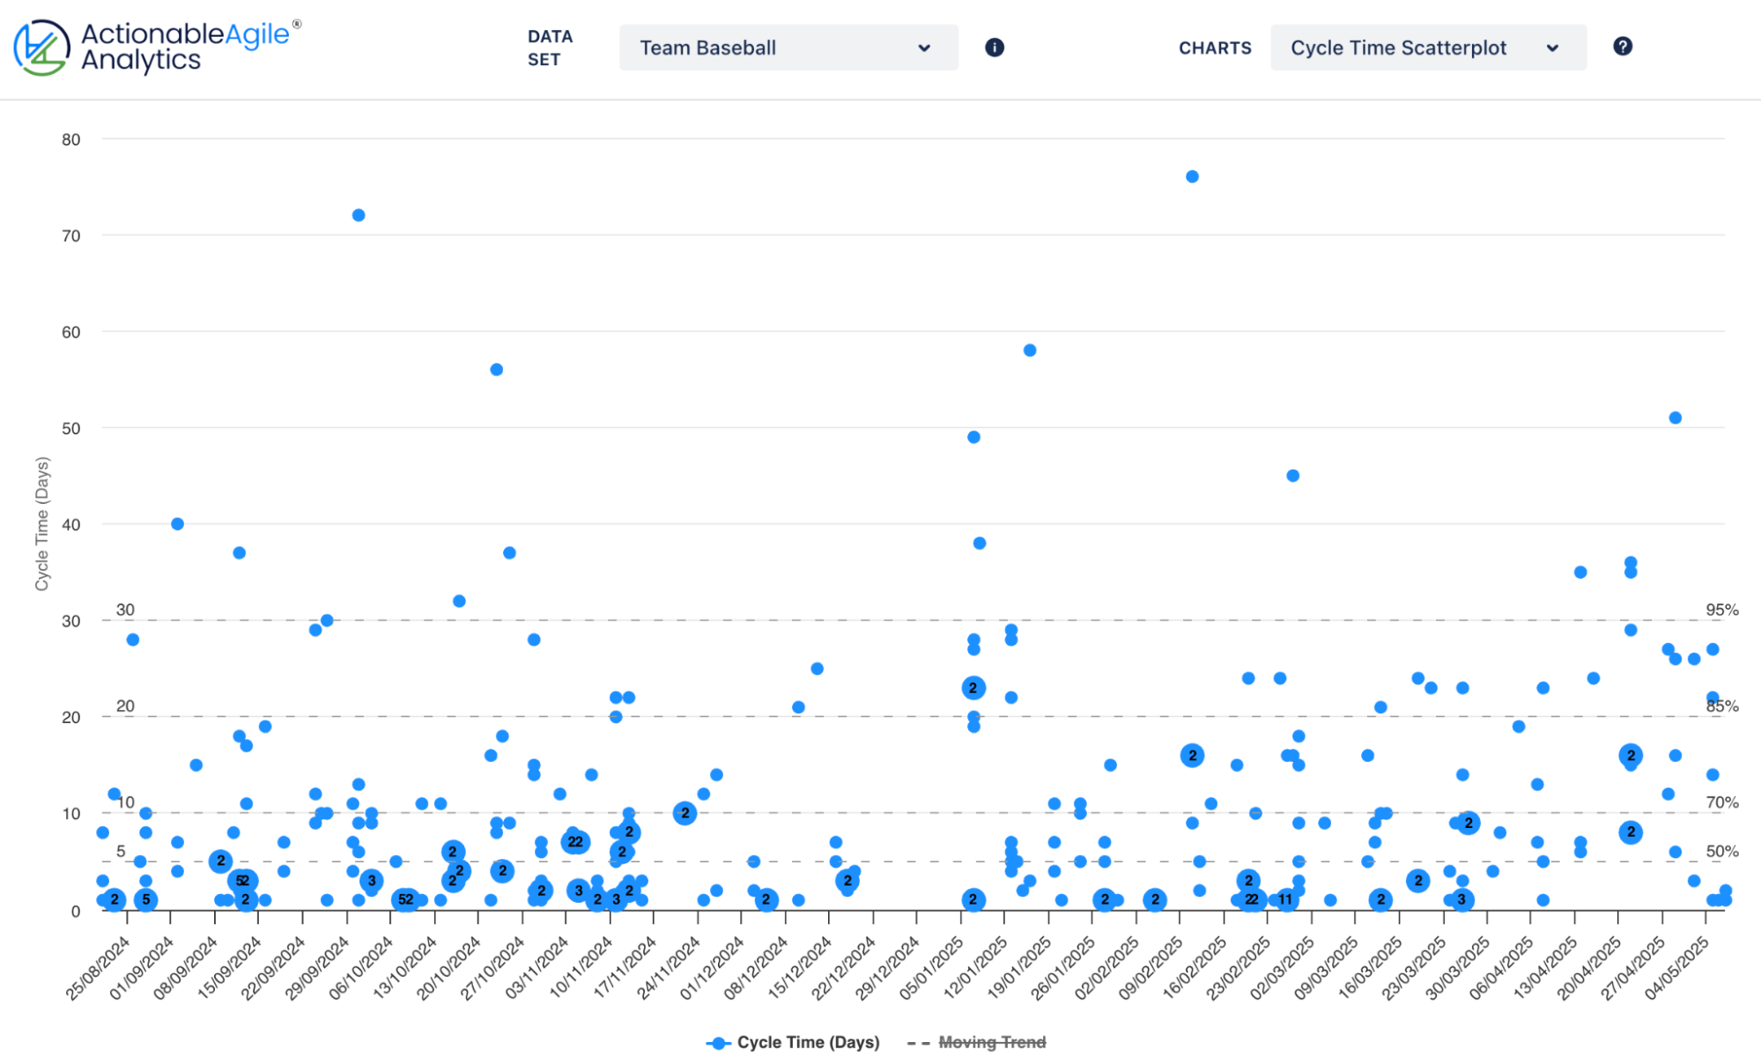Viewport: 1761px width, 1057px height.
Task: Click the data set info icon
Action: click(995, 48)
